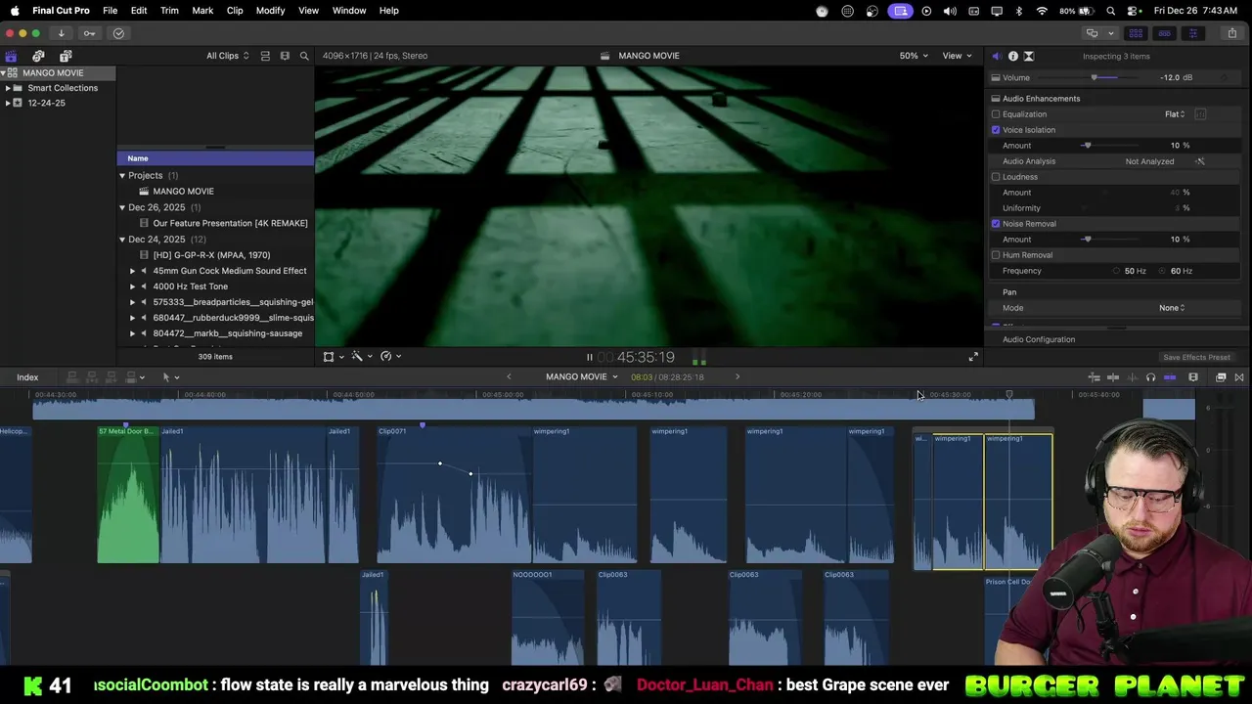Enable the Equalization checkbox

(x=996, y=114)
